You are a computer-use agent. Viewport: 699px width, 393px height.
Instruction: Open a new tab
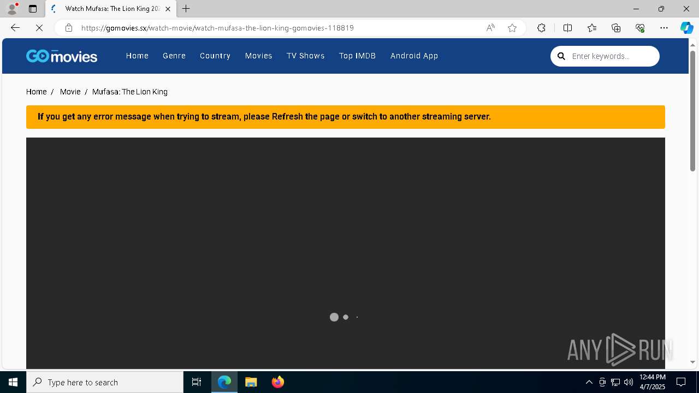[x=186, y=9]
